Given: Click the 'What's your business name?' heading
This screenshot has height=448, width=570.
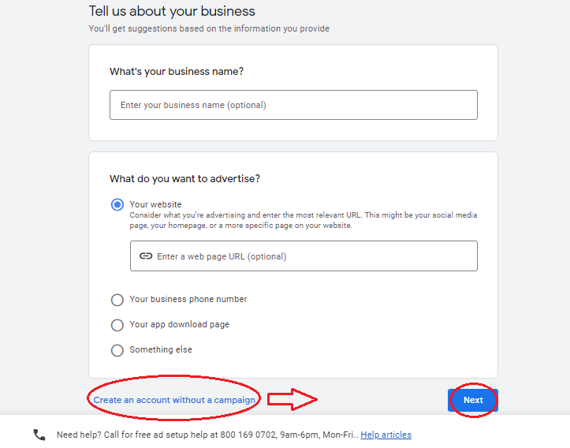Looking at the screenshot, I should coord(177,72).
